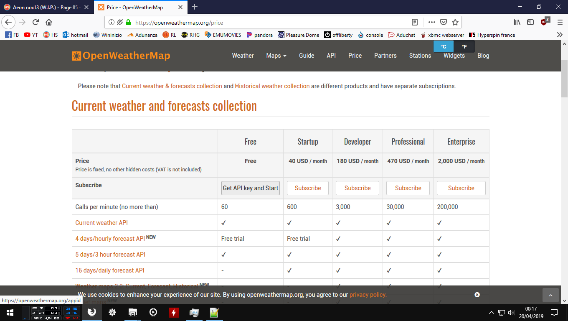Bookmark this page with the star icon
The image size is (568, 321).
(455, 22)
